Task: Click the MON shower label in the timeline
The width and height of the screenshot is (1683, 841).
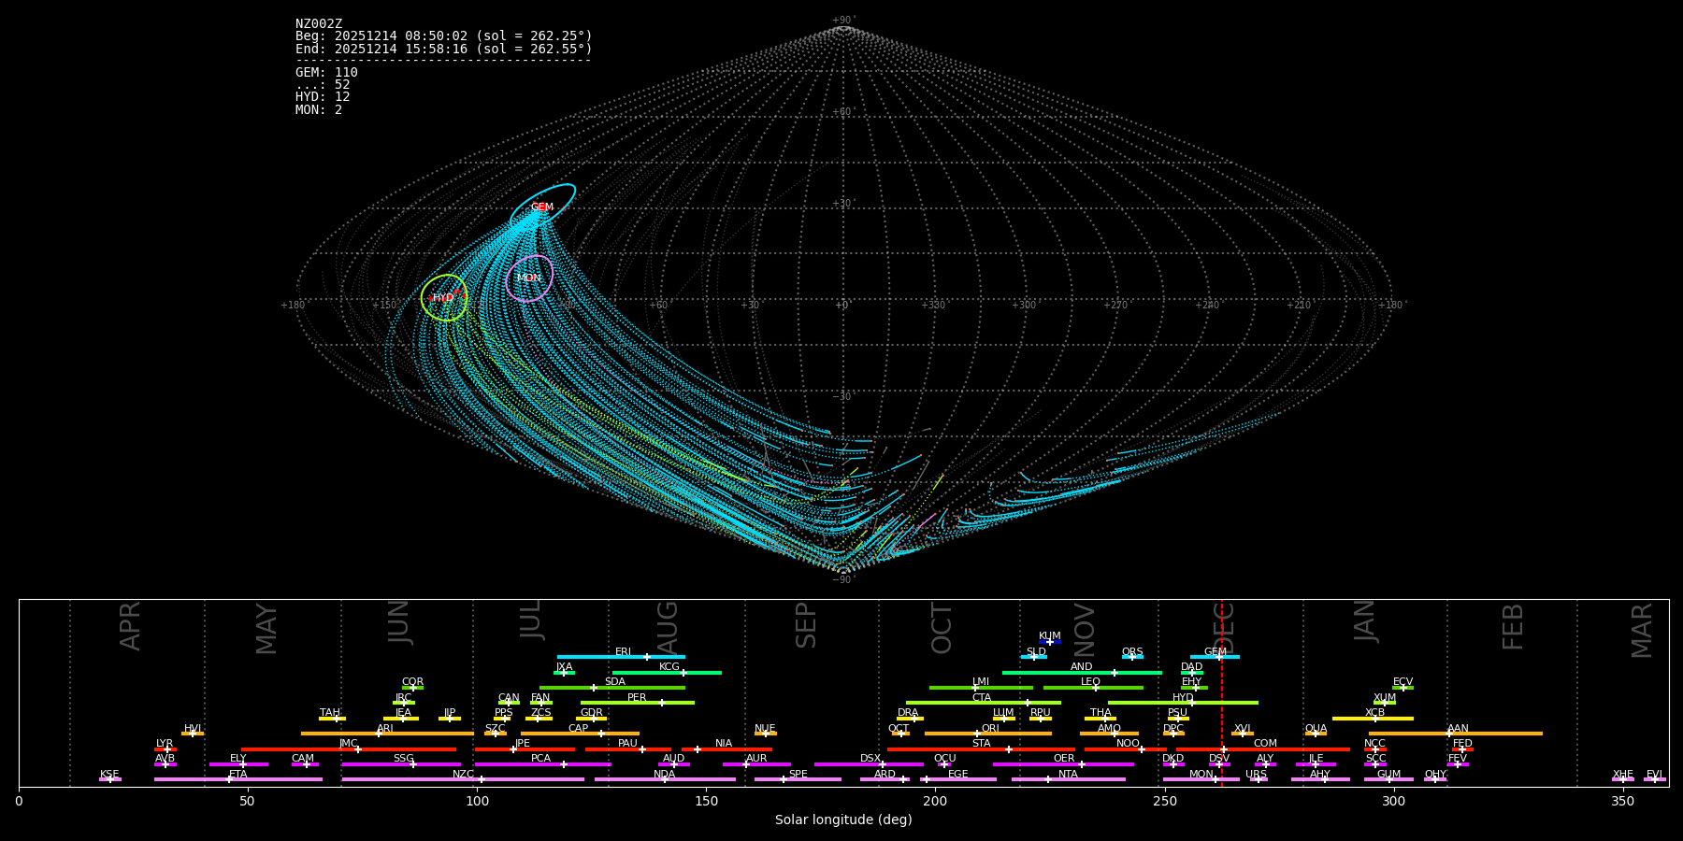Action: [x=1201, y=774]
